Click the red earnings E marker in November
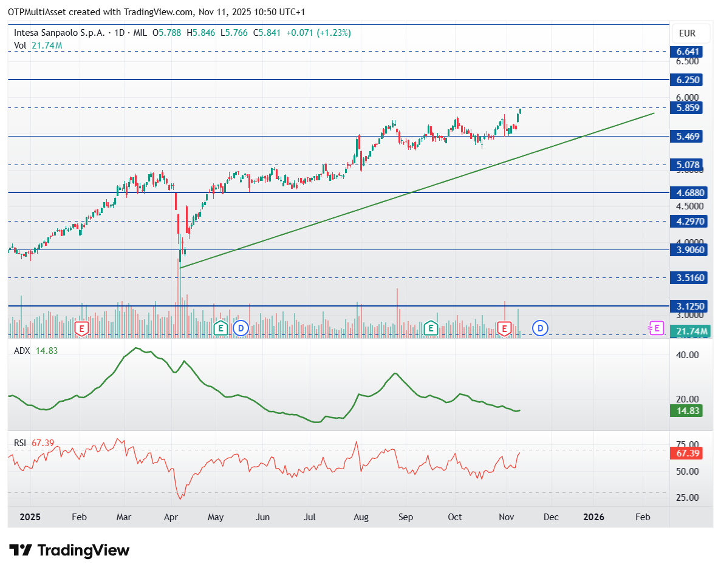The height and width of the screenshot is (573, 721). (x=504, y=328)
